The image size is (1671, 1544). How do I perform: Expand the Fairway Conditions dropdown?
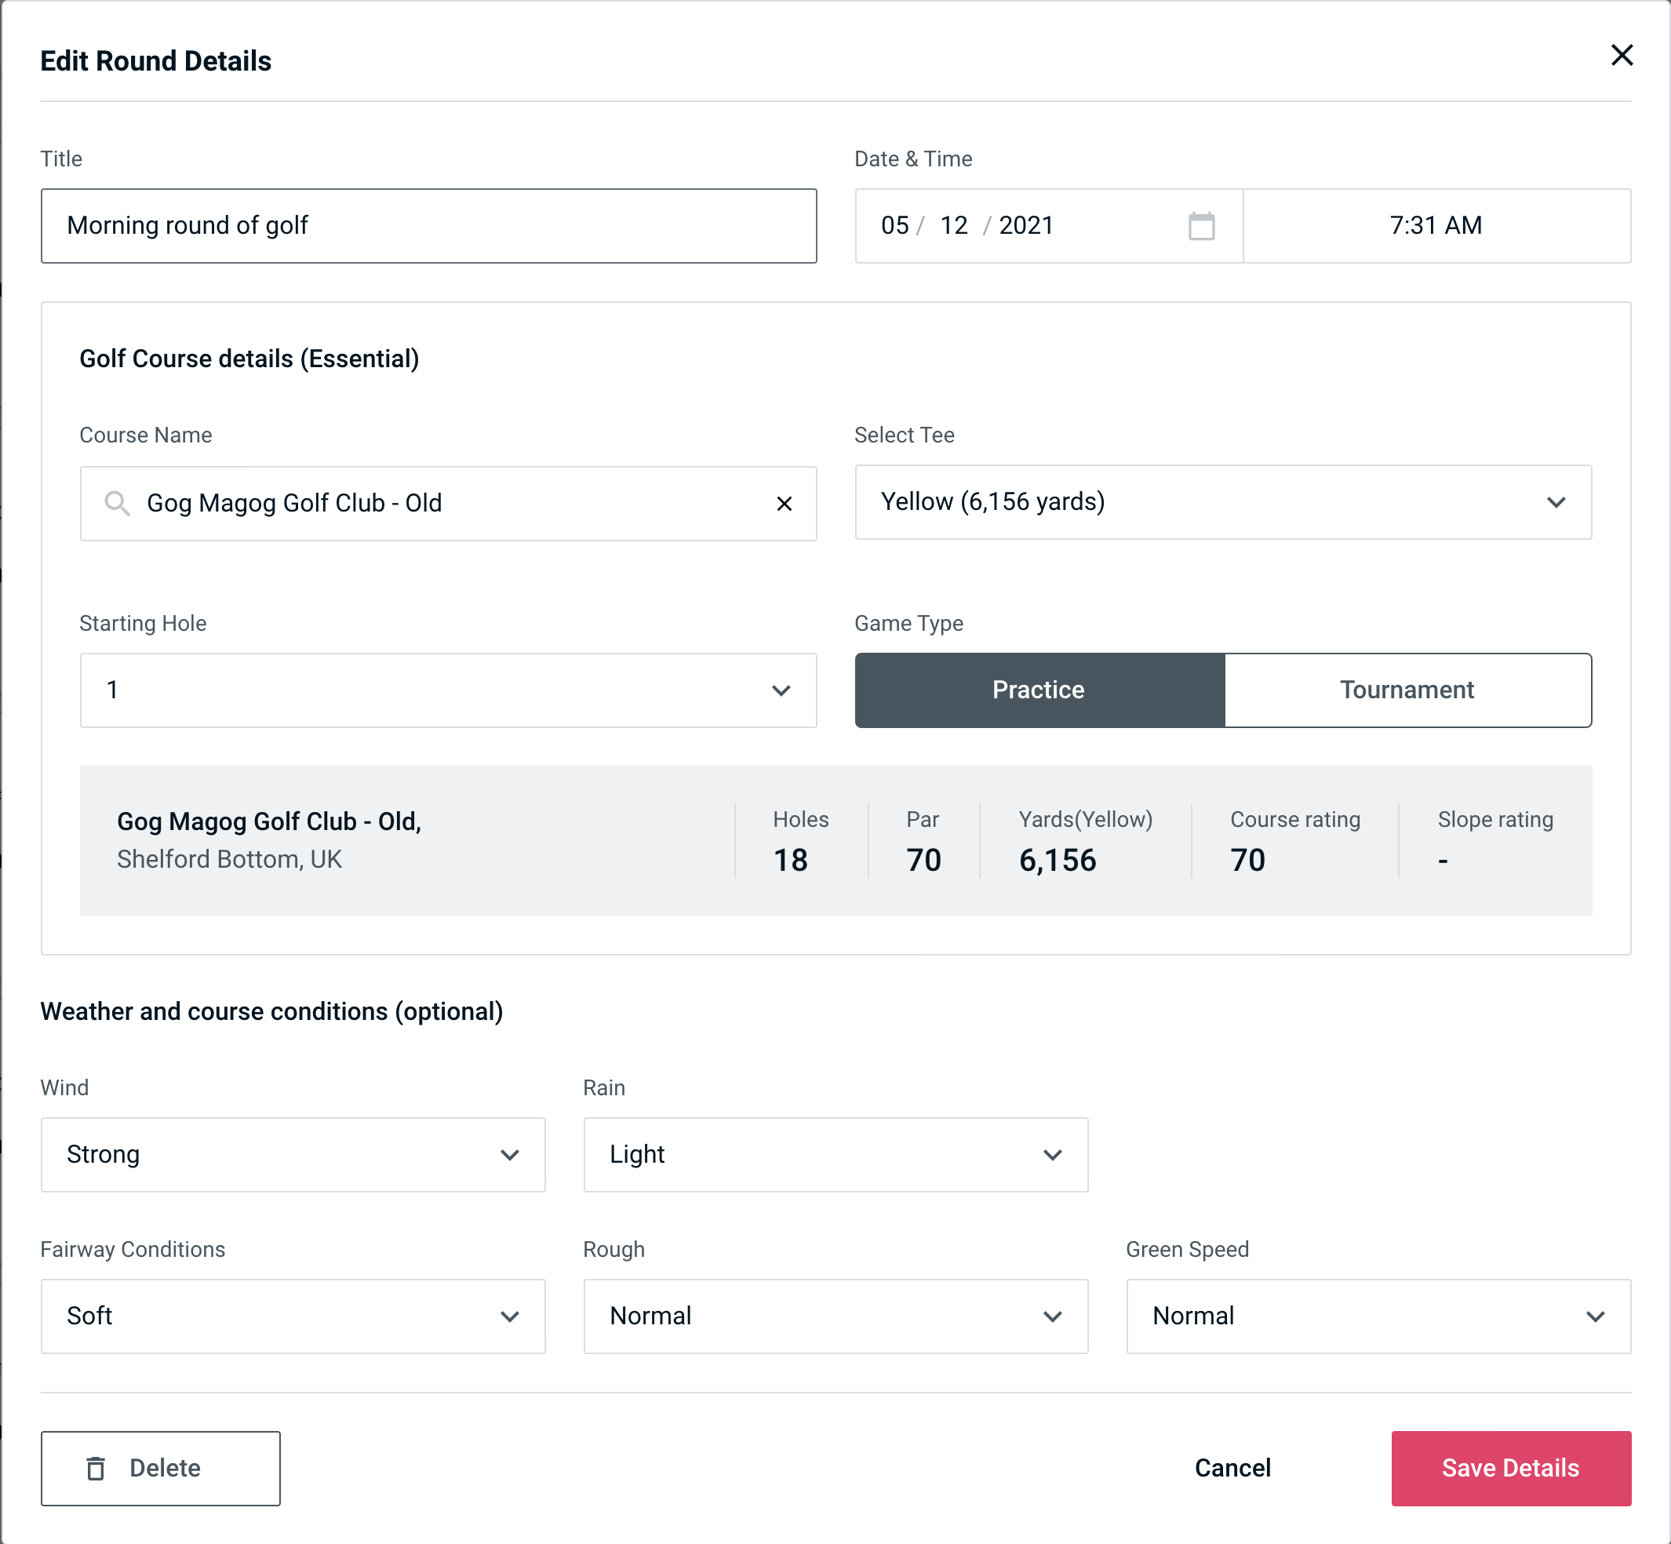point(293,1316)
